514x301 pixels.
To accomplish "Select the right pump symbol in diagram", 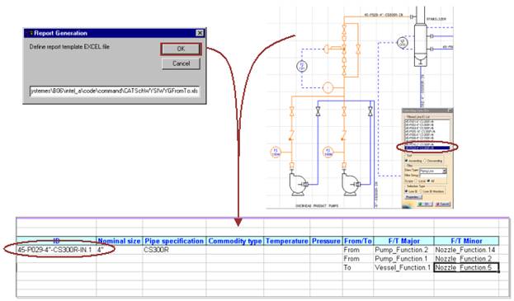I will pyautogui.click(x=351, y=185).
